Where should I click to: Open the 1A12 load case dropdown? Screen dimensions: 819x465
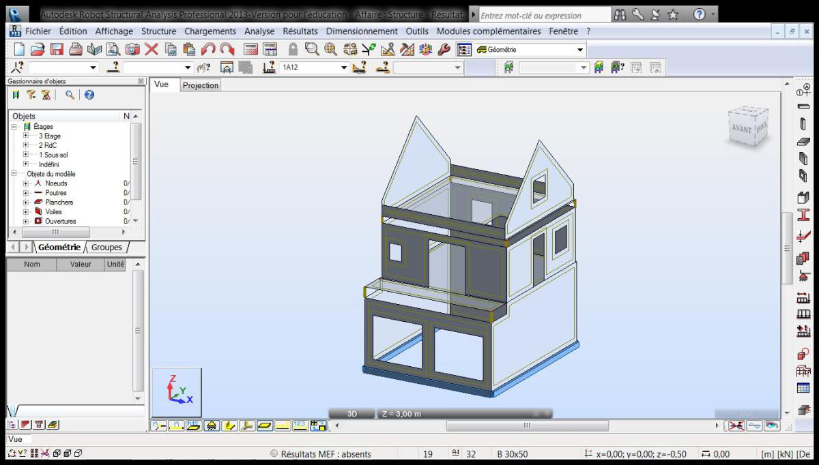click(x=345, y=67)
